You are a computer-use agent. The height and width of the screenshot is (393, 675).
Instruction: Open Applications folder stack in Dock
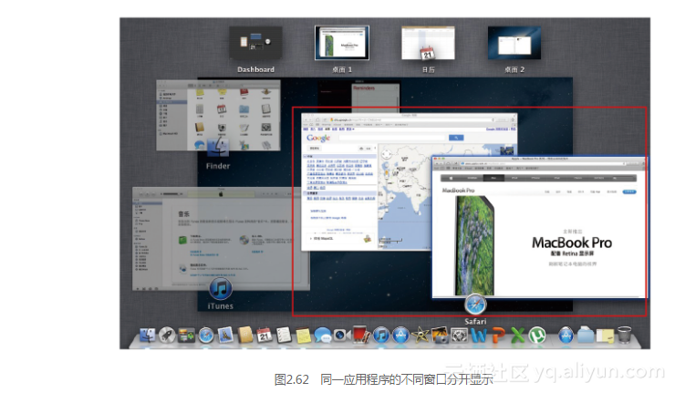pos(566,335)
